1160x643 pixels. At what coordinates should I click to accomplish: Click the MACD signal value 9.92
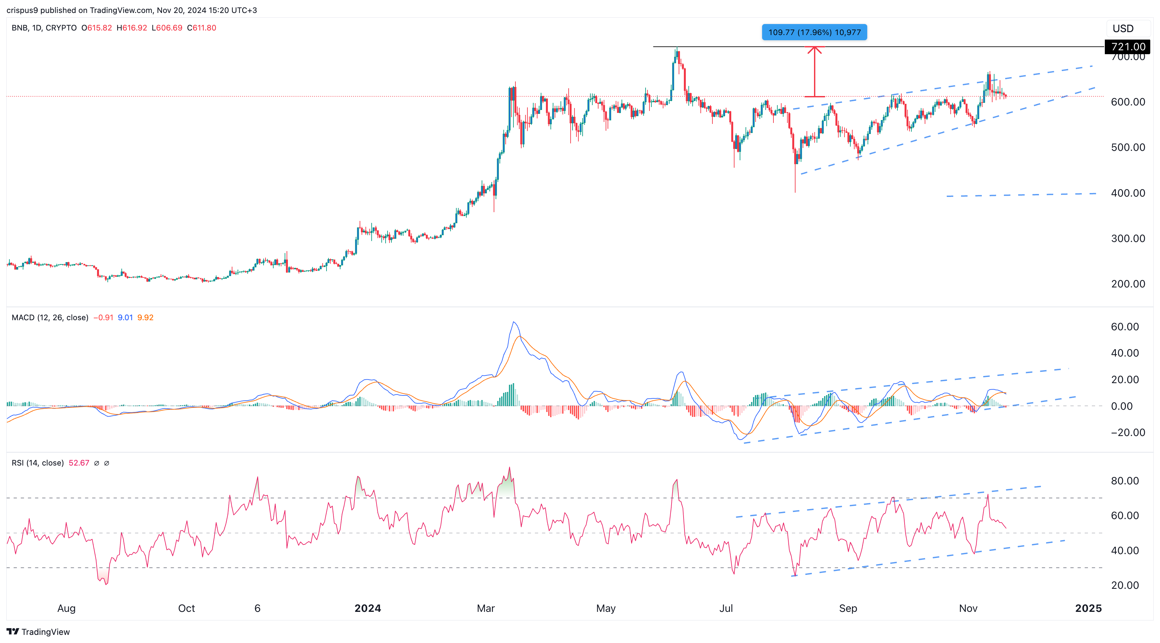click(x=145, y=318)
